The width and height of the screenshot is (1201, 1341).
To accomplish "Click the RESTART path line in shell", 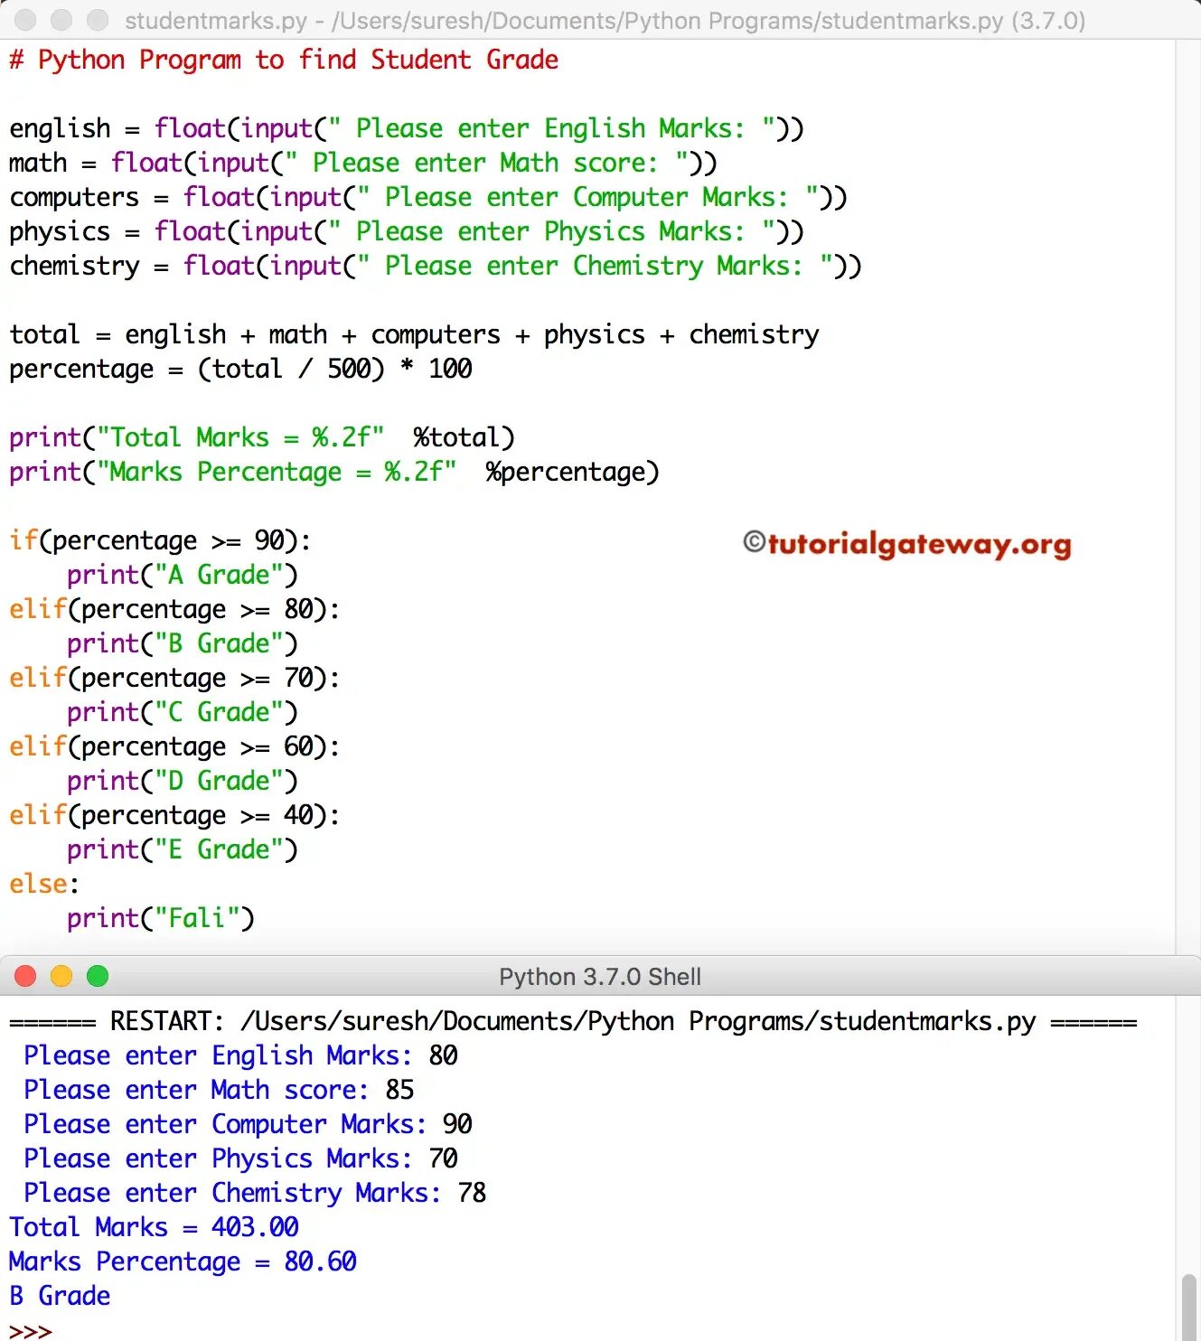I will pyautogui.click(x=573, y=1021).
